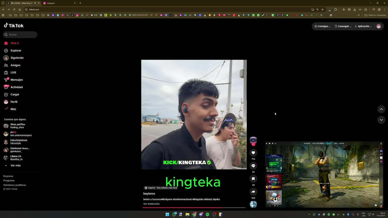Open the Para ti feed
This screenshot has width=388, height=218.
12,43
